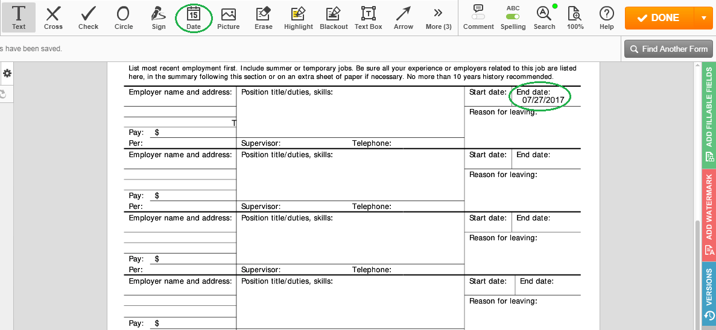This screenshot has width=716, height=330.
Task: Open the Versions side tab
Action: (709, 293)
